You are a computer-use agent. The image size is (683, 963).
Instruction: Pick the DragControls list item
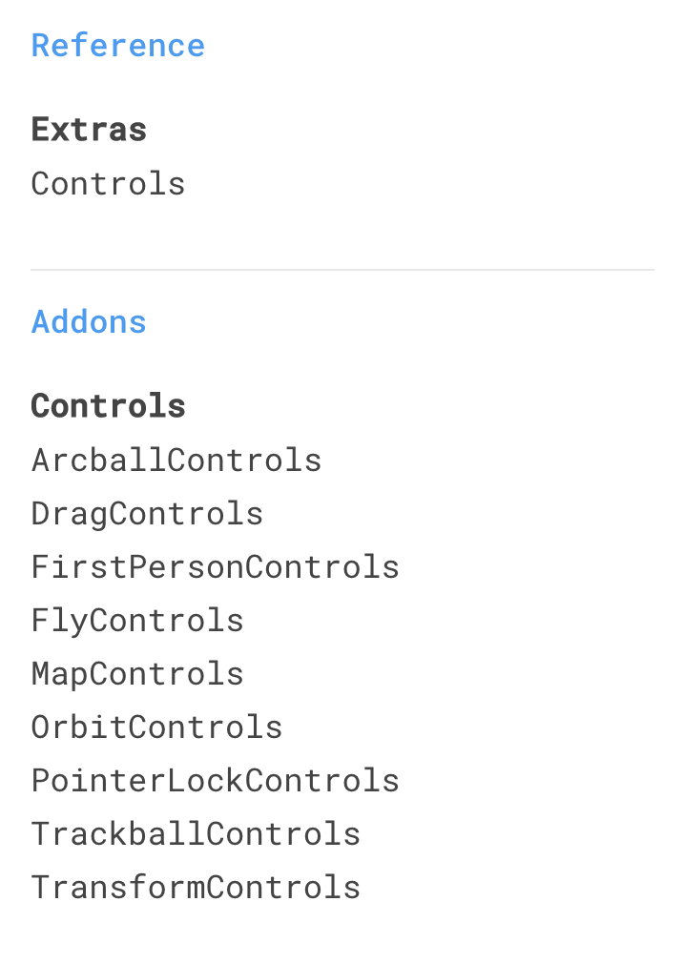point(148,513)
